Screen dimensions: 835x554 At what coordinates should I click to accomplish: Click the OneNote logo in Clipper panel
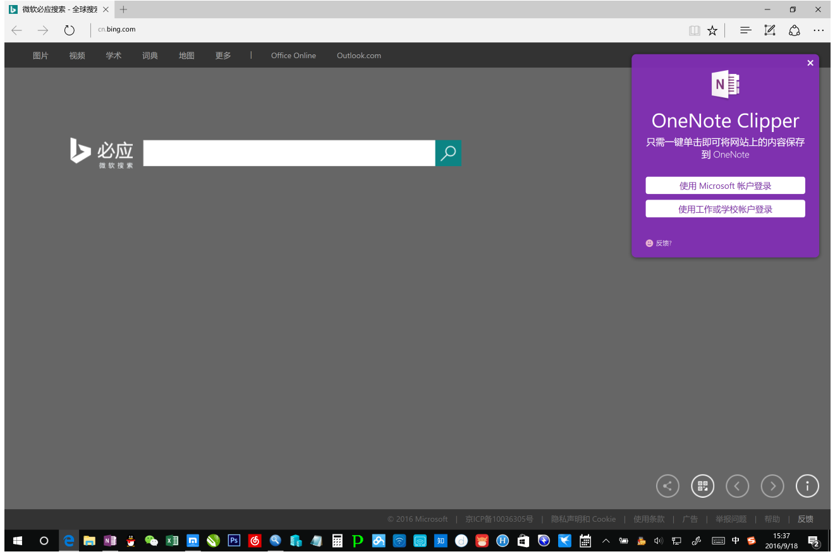[x=725, y=84]
